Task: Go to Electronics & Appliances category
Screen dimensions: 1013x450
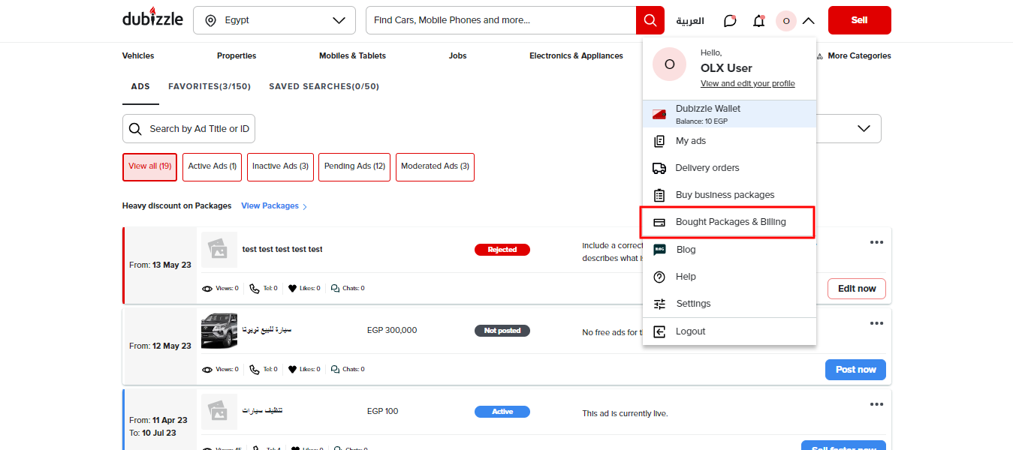Action: pyautogui.click(x=576, y=55)
